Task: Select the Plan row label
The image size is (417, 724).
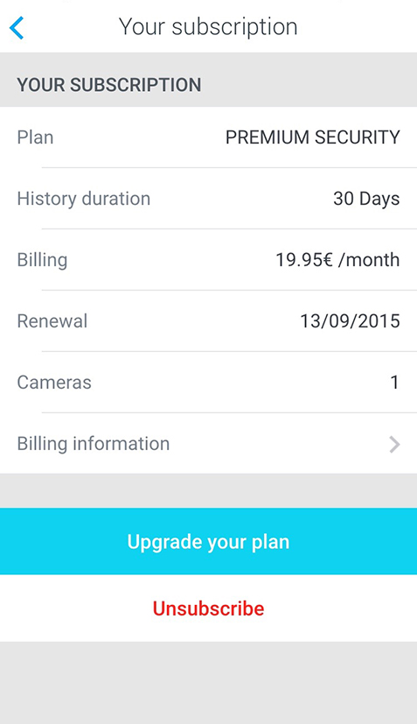Action: point(36,137)
